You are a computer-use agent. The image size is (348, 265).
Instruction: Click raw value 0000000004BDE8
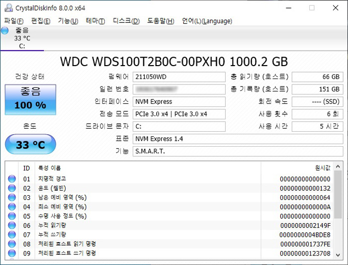point(305,235)
